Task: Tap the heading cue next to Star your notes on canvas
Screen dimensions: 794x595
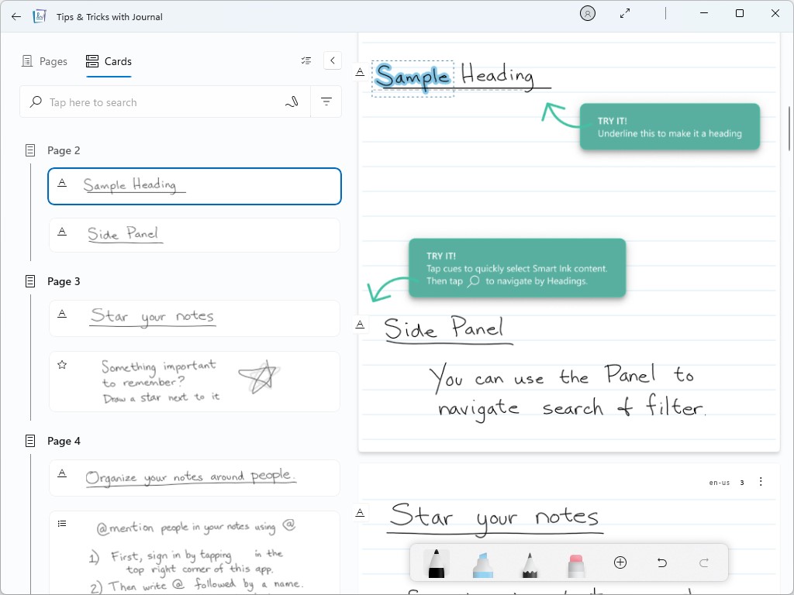Action: [360, 513]
